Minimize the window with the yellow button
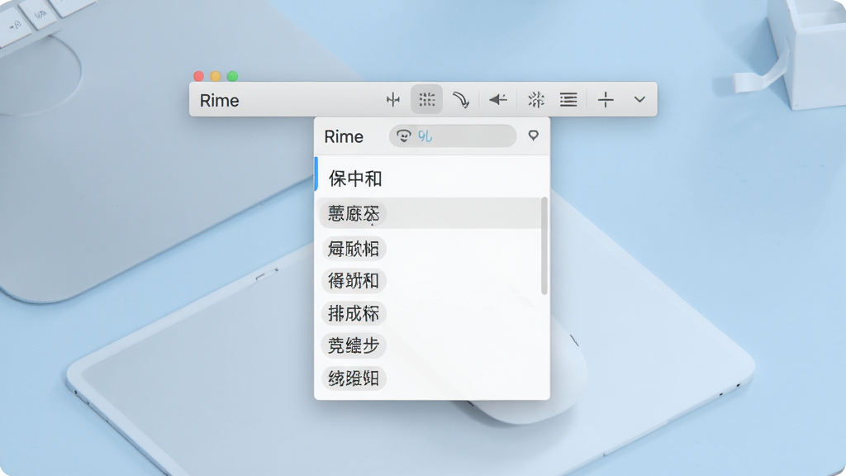Screen dimensions: 846x476 click(216, 76)
